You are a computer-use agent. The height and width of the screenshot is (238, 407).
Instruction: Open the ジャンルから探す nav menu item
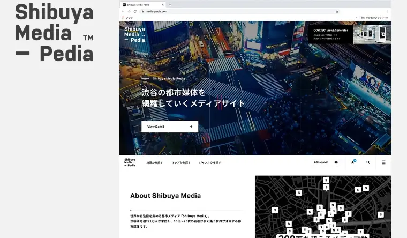(x=210, y=162)
